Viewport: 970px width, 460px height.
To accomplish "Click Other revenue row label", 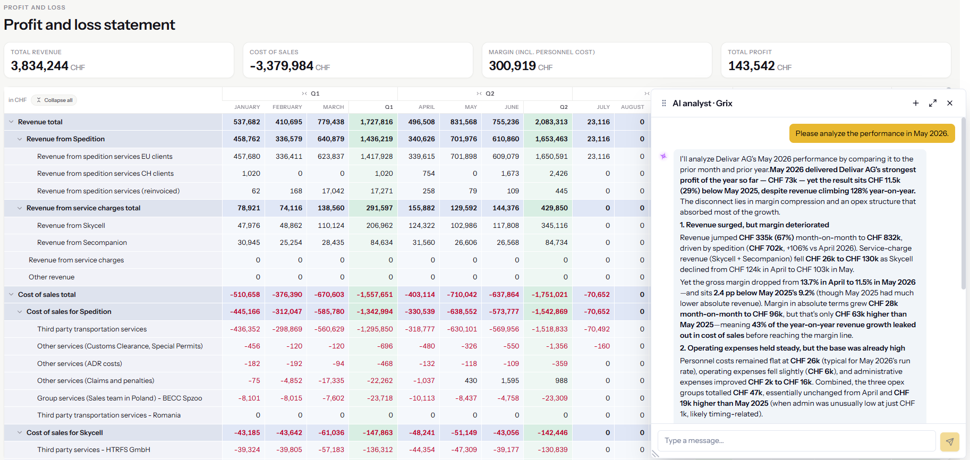I will click(52, 277).
